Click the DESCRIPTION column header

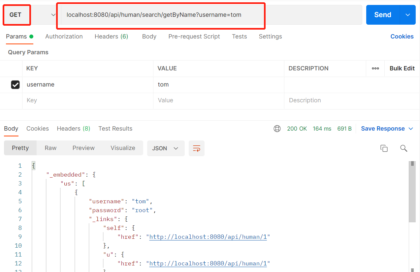pyautogui.click(x=308, y=68)
